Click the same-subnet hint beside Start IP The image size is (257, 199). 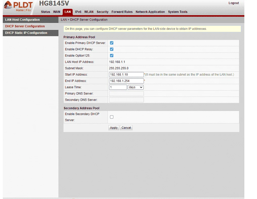[x=189, y=75]
